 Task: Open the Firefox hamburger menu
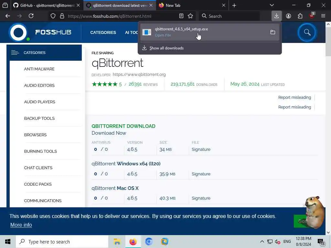point(323,16)
